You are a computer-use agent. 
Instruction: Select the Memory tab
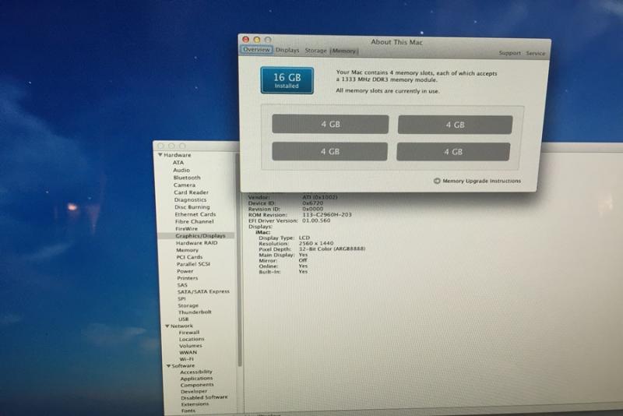pos(344,51)
